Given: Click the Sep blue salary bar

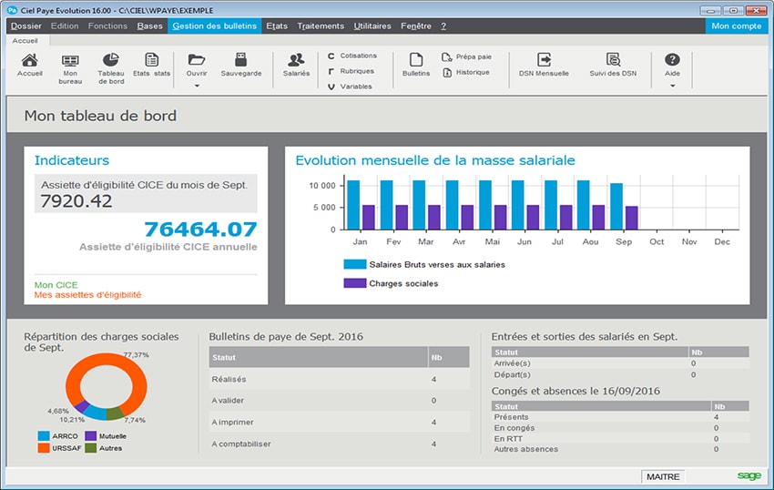Looking at the screenshot, I should (616, 207).
